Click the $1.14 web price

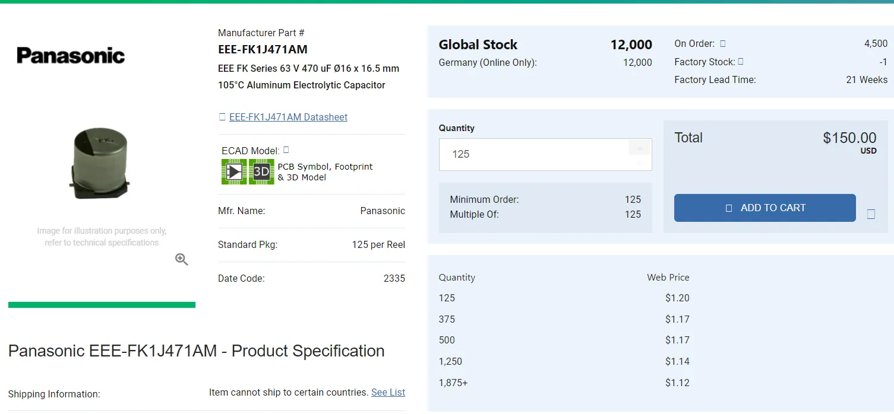(677, 361)
